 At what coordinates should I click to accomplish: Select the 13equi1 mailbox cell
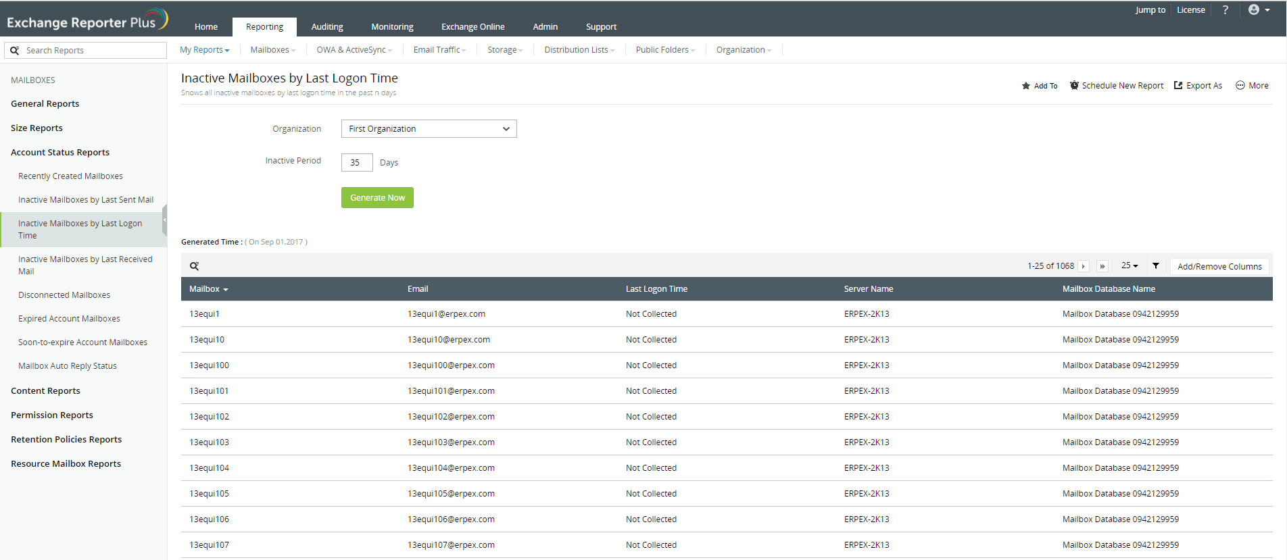pyautogui.click(x=204, y=314)
